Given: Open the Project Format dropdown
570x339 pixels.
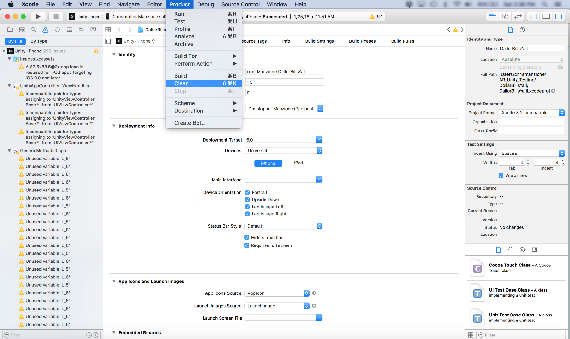Looking at the screenshot, I should [x=532, y=113].
